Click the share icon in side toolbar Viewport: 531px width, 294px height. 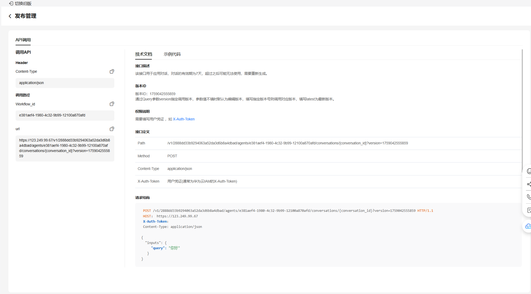(x=529, y=184)
